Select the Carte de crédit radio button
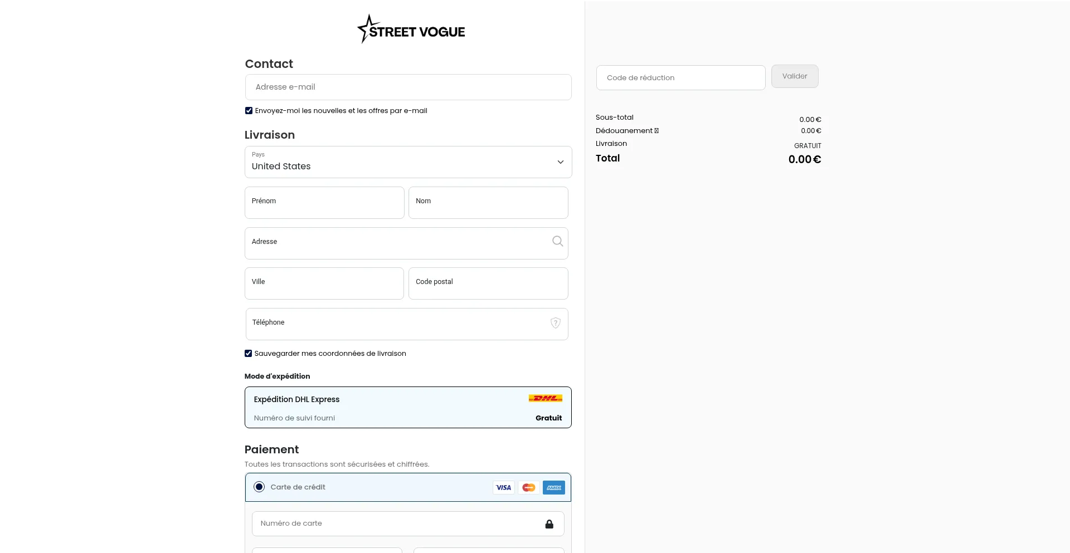The height and width of the screenshot is (553, 1070). tap(259, 487)
